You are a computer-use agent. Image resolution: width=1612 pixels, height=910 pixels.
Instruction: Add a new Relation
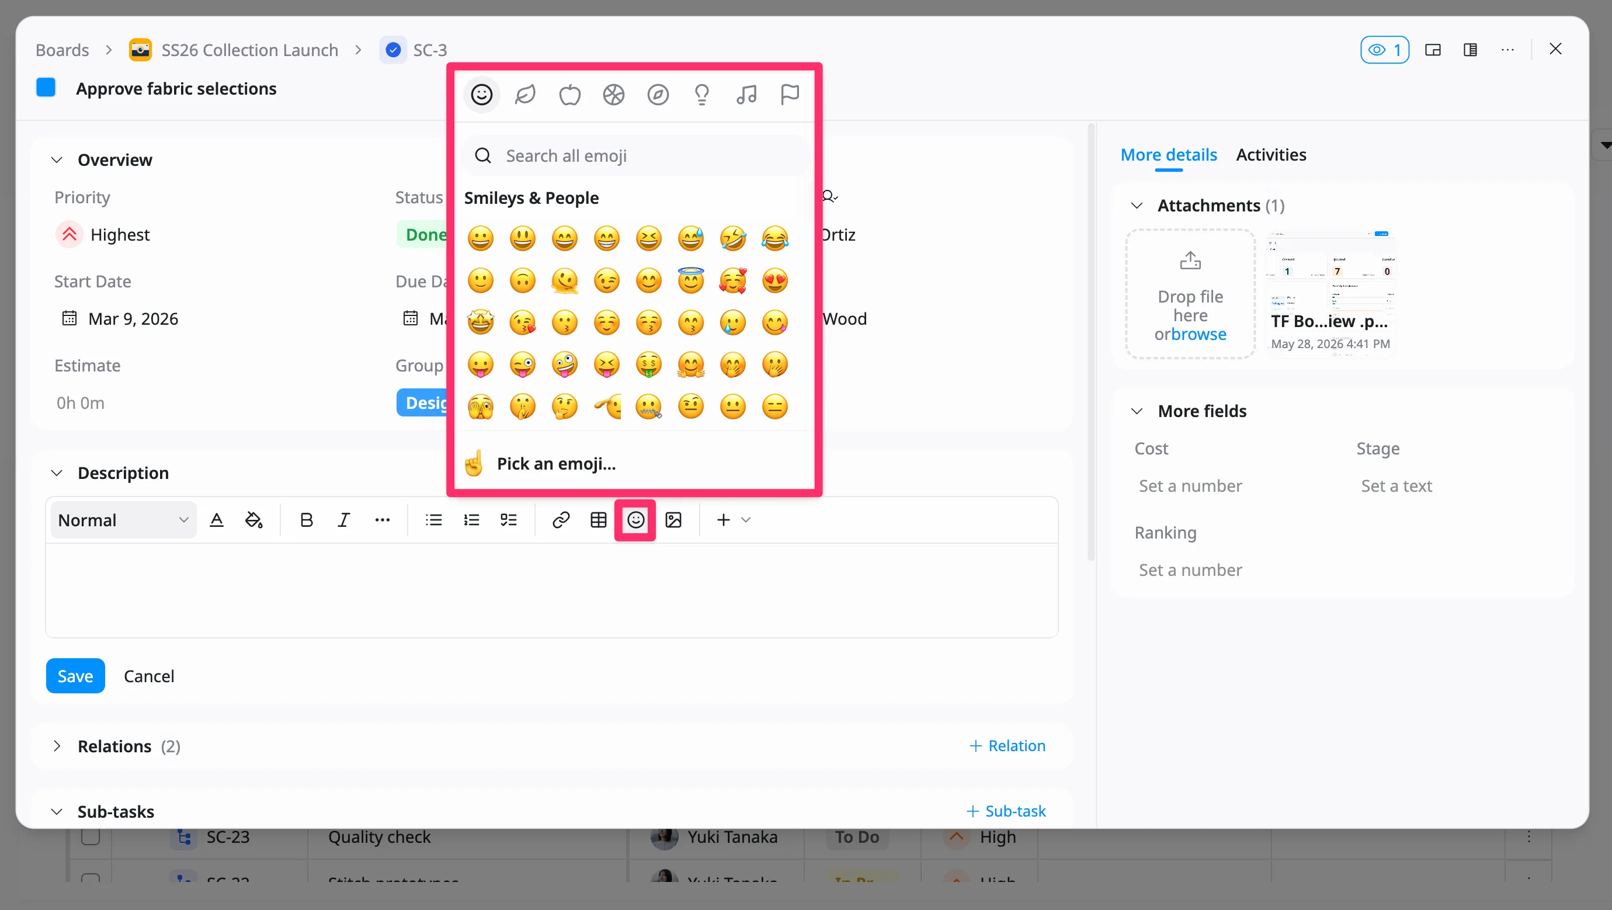1007,746
